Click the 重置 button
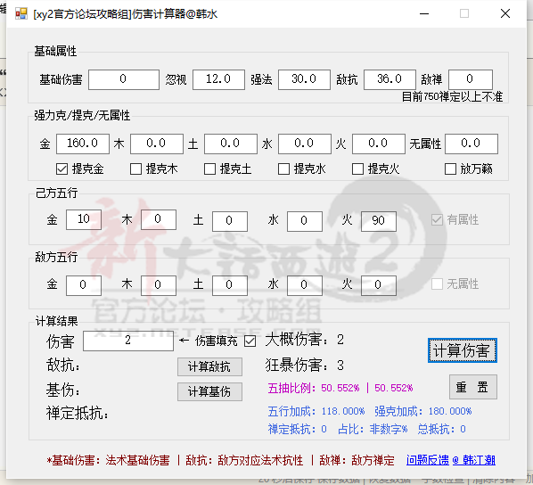The image size is (533, 485). tap(473, 387)
